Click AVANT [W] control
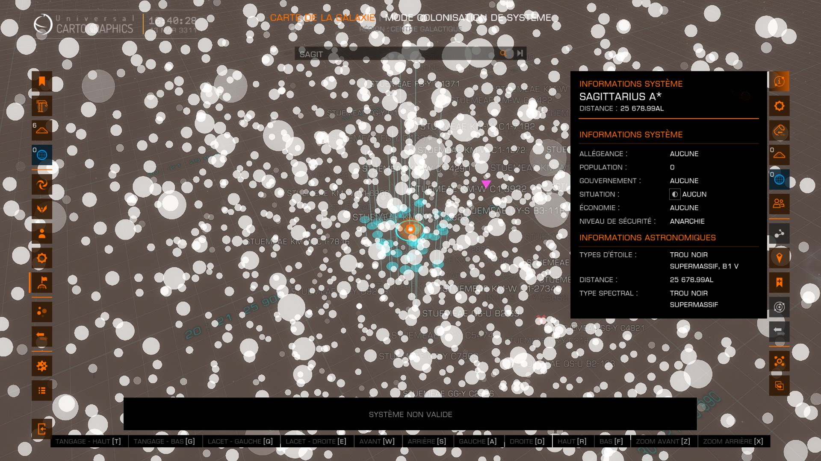The image size is (821, 461). [x=377, y=441]
